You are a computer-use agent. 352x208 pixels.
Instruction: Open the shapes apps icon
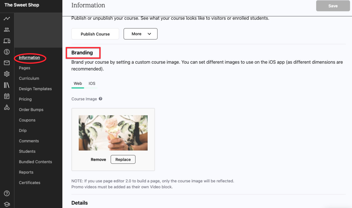[x=7, y=107]
